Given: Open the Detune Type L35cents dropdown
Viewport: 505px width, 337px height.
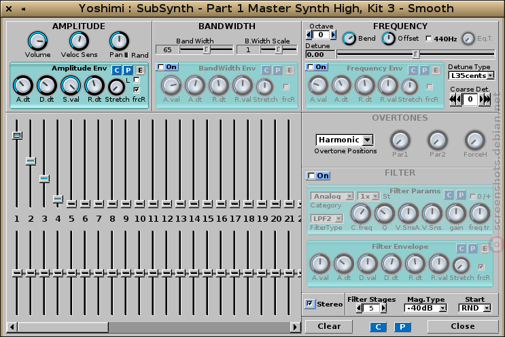Looking at the screenshot, I should click(x=471, y=76).
